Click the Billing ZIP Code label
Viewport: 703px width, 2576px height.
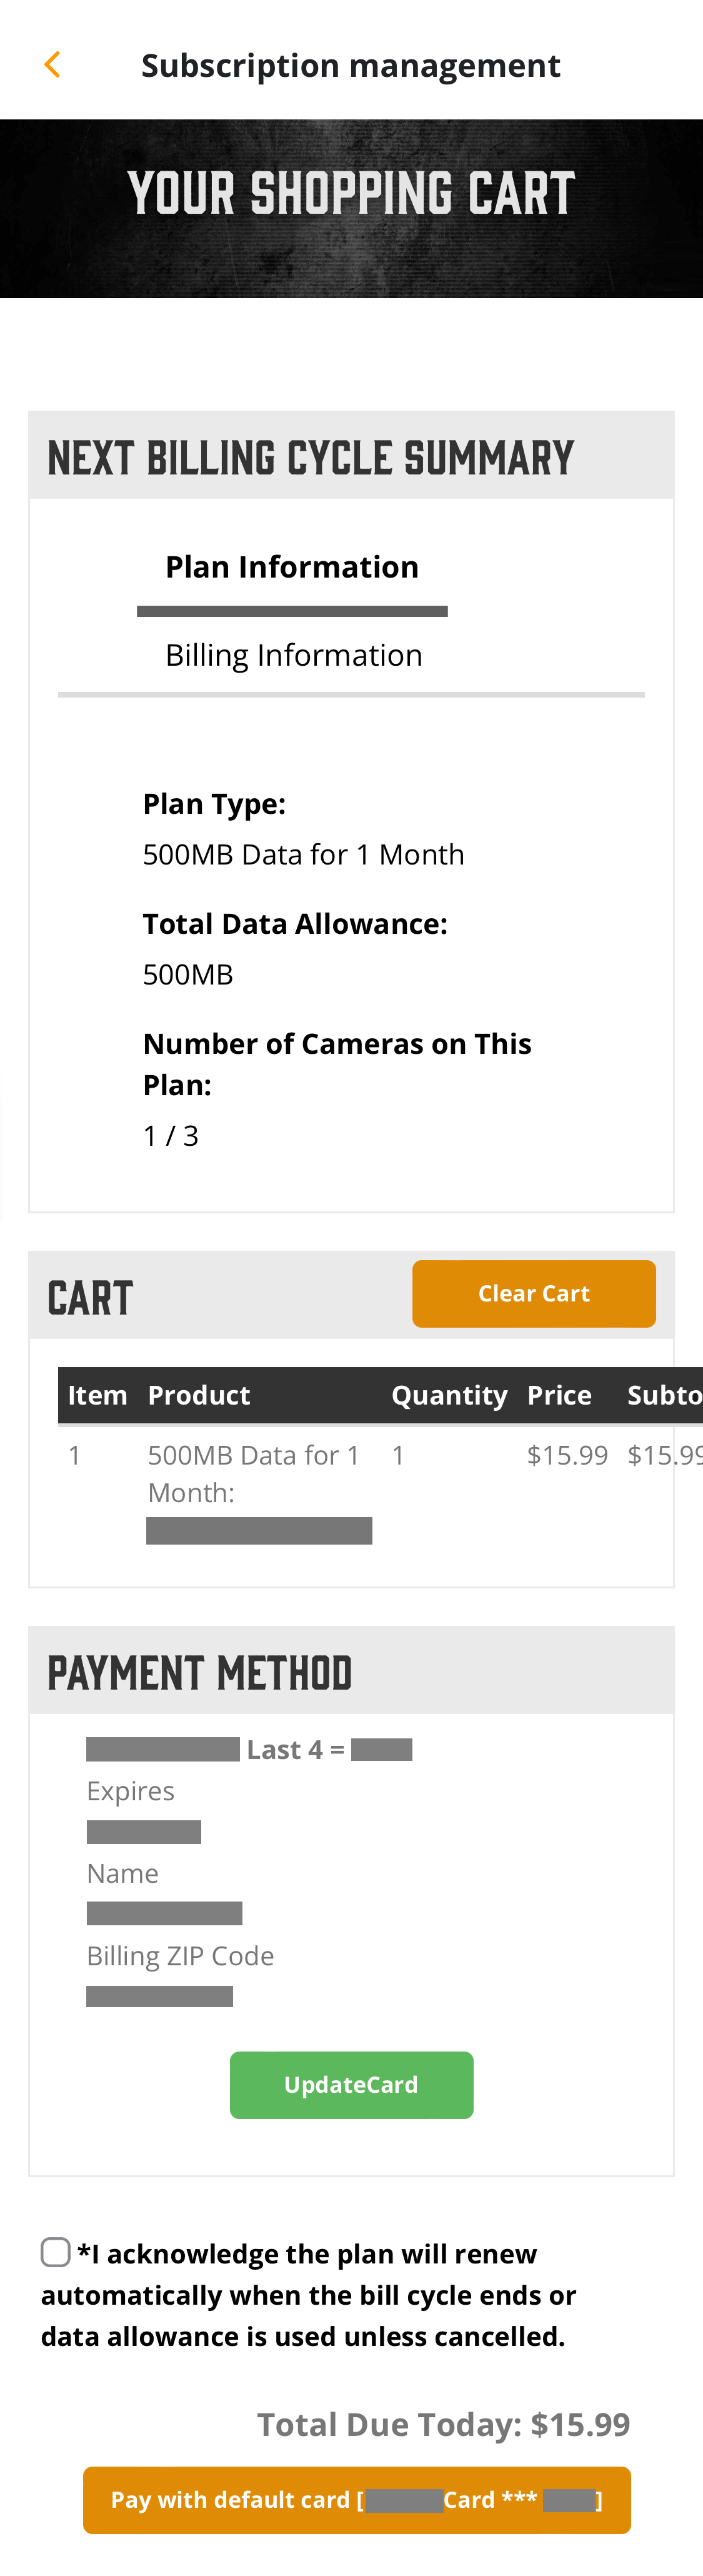180,1955
